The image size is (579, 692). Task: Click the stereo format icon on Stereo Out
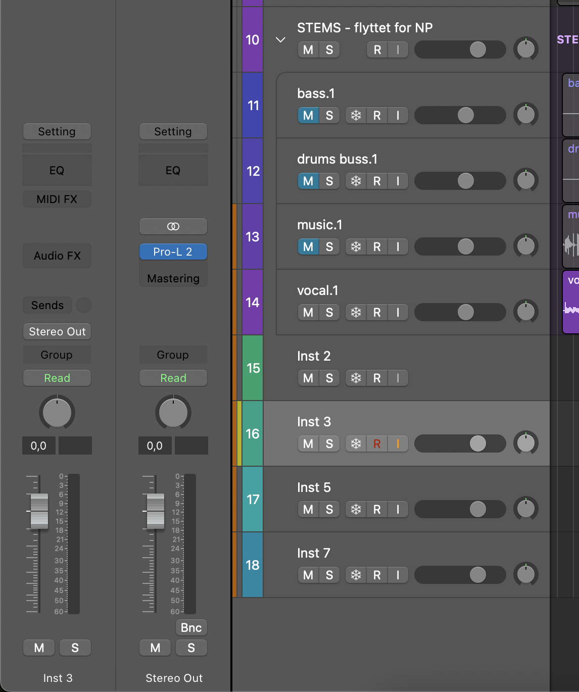(173, 226)
